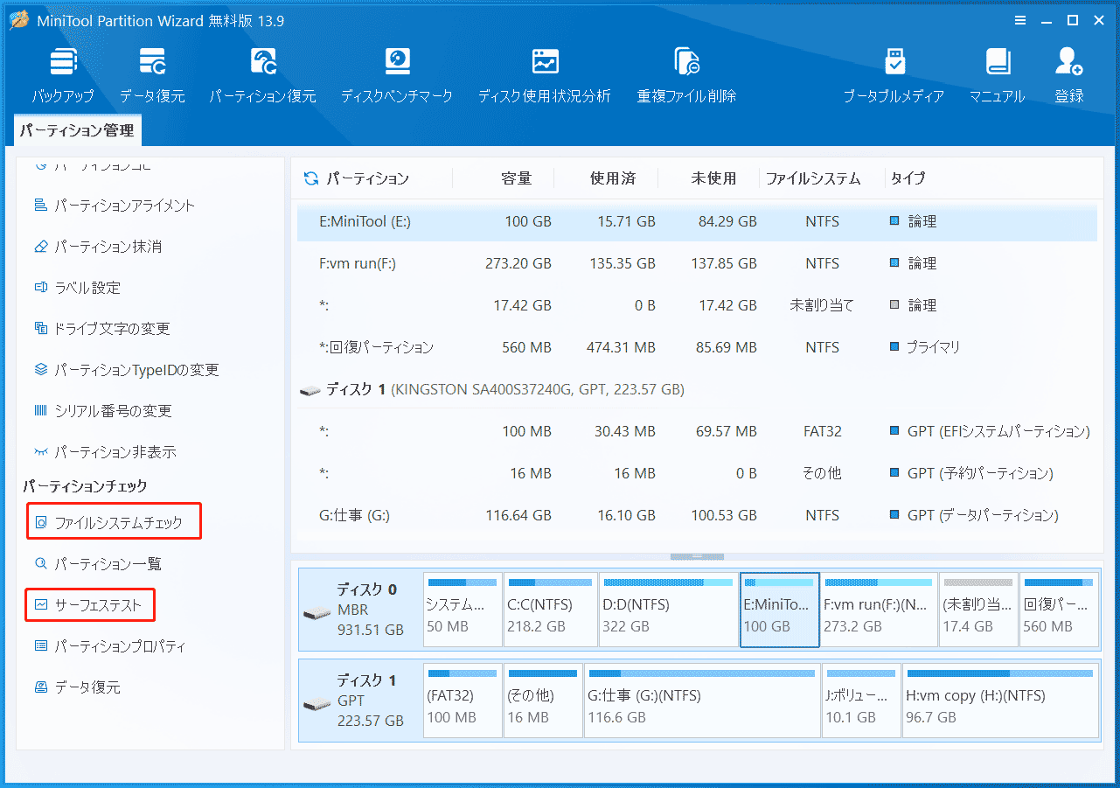Select E:MiniTo... 100 GB block
Image resolution: width=1120 pixels, height=788 pixels.
(x=779, y=610)
